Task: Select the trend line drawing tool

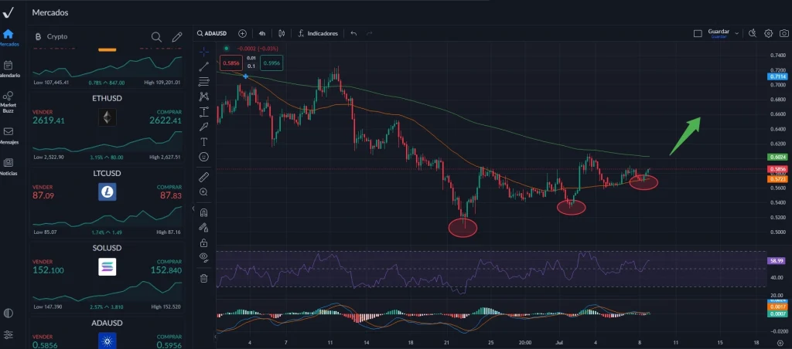Action: (x=204, y=66)
